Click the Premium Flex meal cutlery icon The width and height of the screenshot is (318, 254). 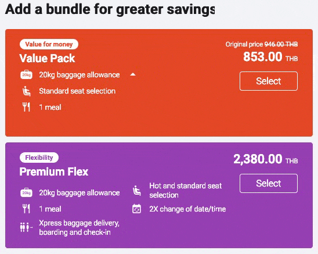click(x=26, y=209)
